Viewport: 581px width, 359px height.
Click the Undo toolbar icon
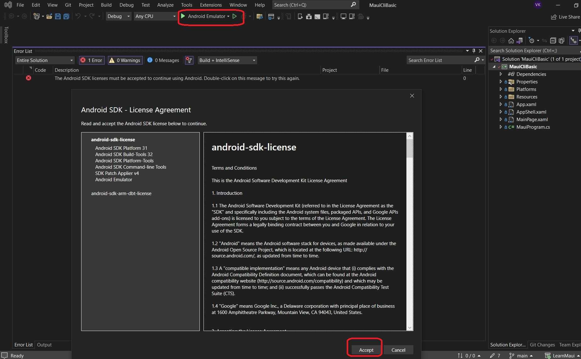(78, 16)
